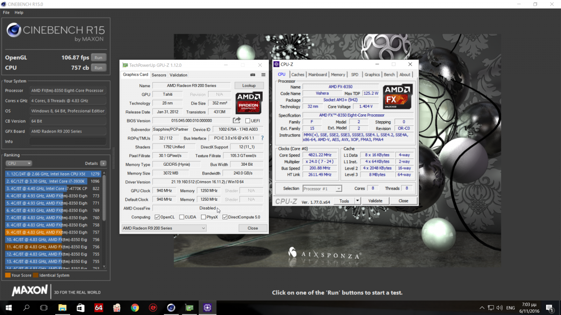
Task: Toggle the DirectCompute 5.0 checkbox
Action: click(225, 217)
